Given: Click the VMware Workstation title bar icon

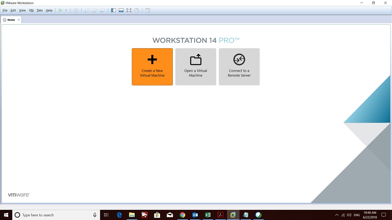Looking at the screenshot, I should [x=3, y=3].
